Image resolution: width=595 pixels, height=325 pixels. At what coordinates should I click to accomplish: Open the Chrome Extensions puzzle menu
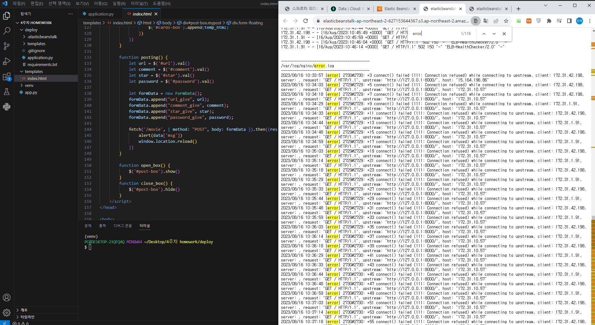(x=549, y=21)
